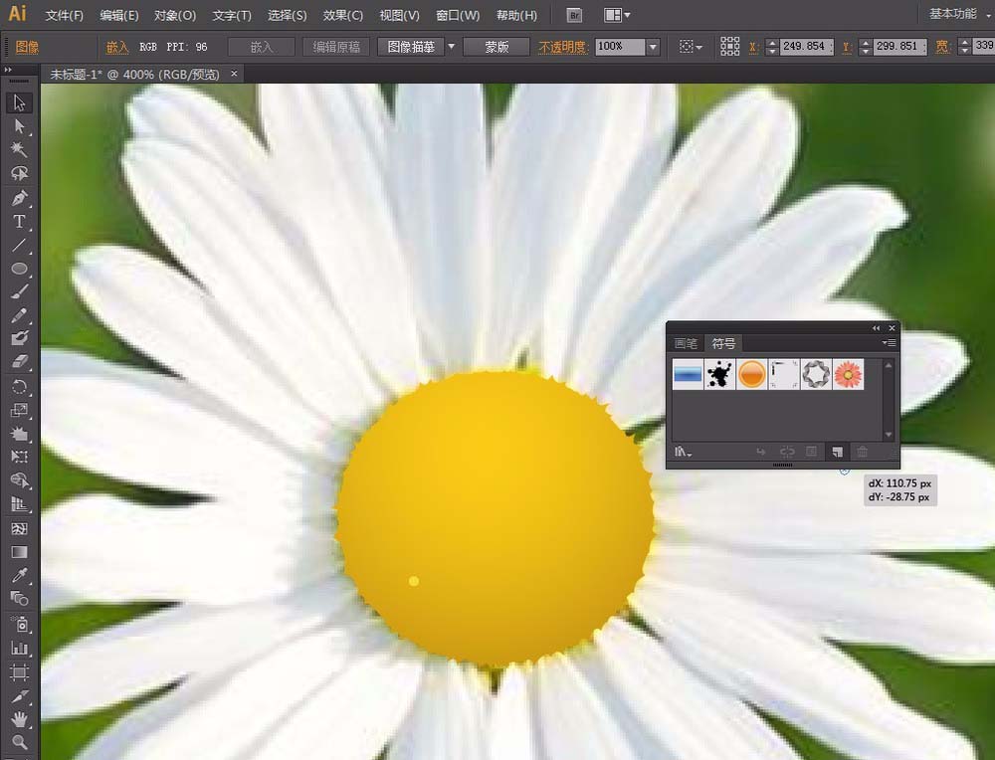Open the 窗口(W) menu

[x=458, y=15]
